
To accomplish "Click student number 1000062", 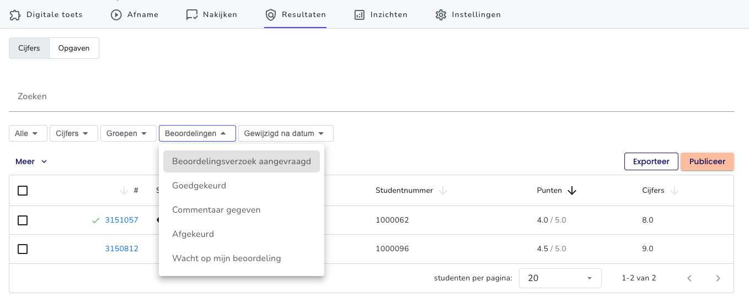I will point(392,220).
